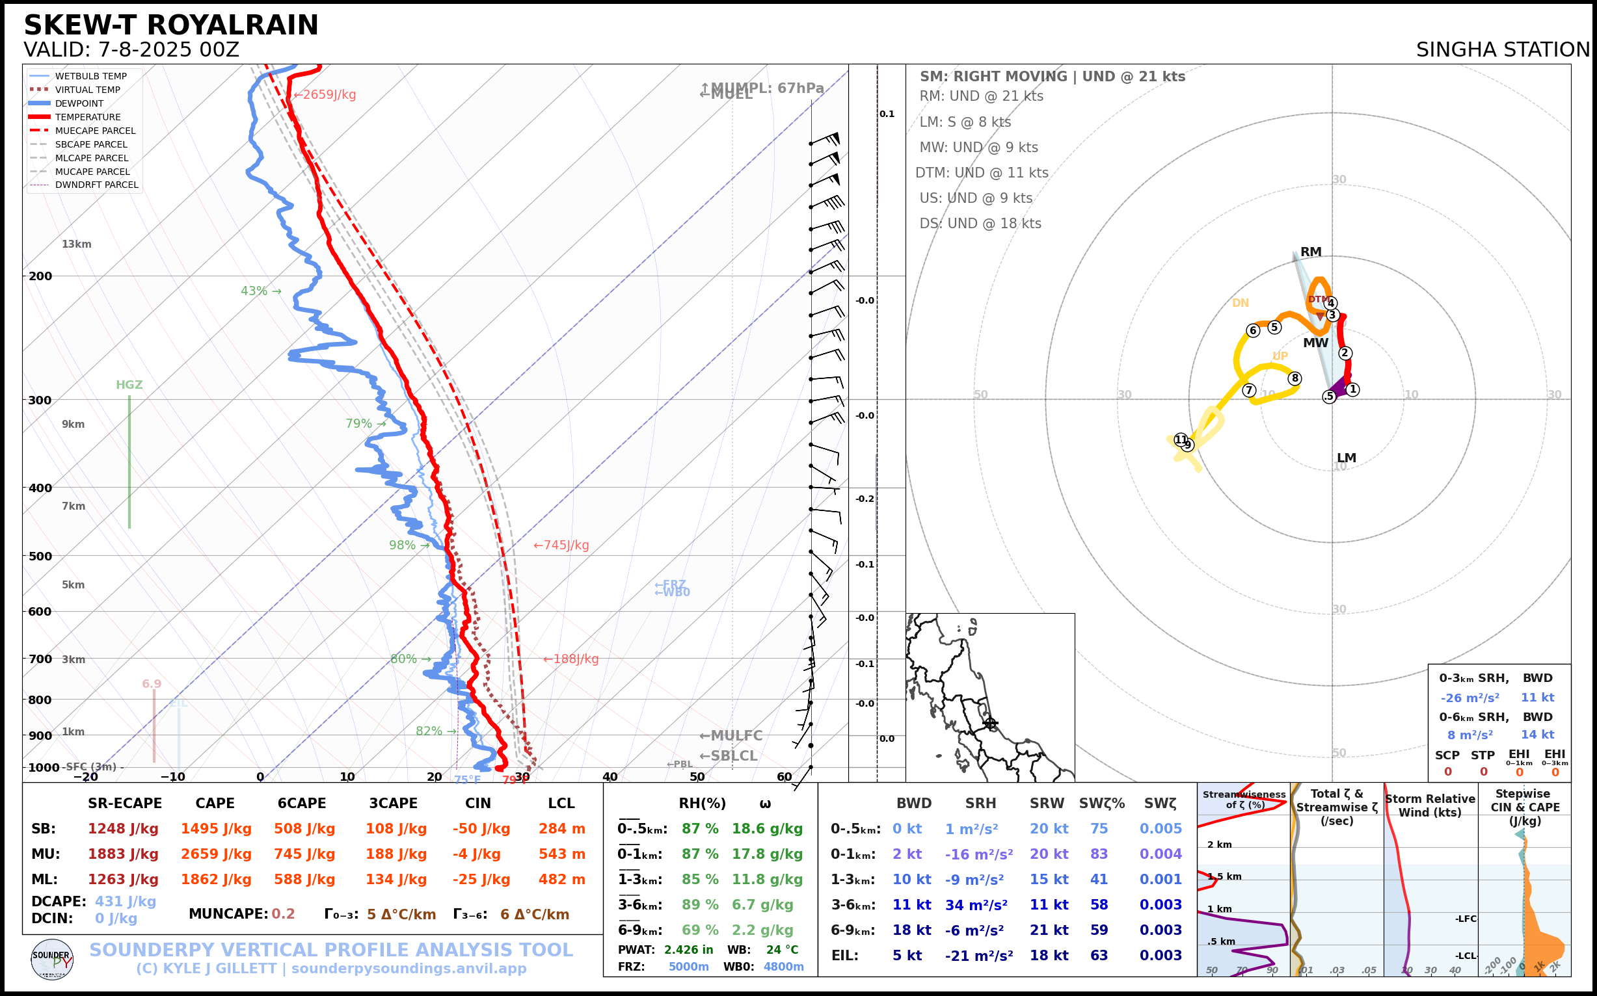Click hodograph height marker 2
Viewport: 1597px width, 996px height.
pos(1345,353)
